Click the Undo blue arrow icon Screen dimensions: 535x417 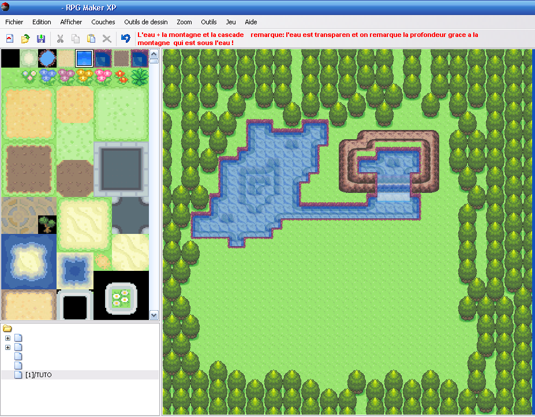coord(126,38)
